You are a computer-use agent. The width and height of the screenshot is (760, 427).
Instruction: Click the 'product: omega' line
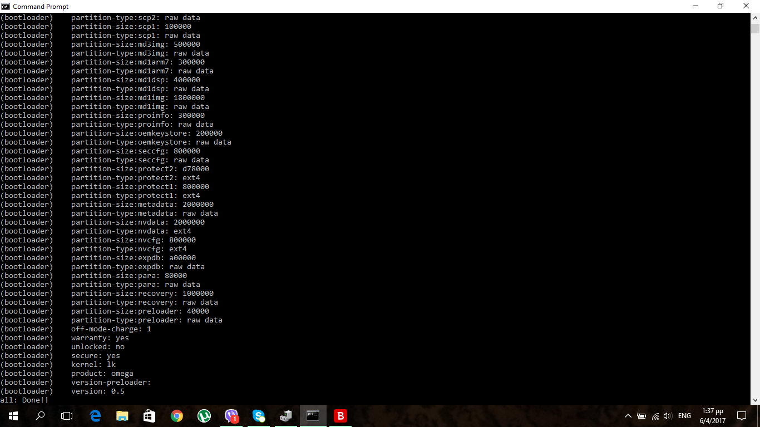click(x=102, y=374)
